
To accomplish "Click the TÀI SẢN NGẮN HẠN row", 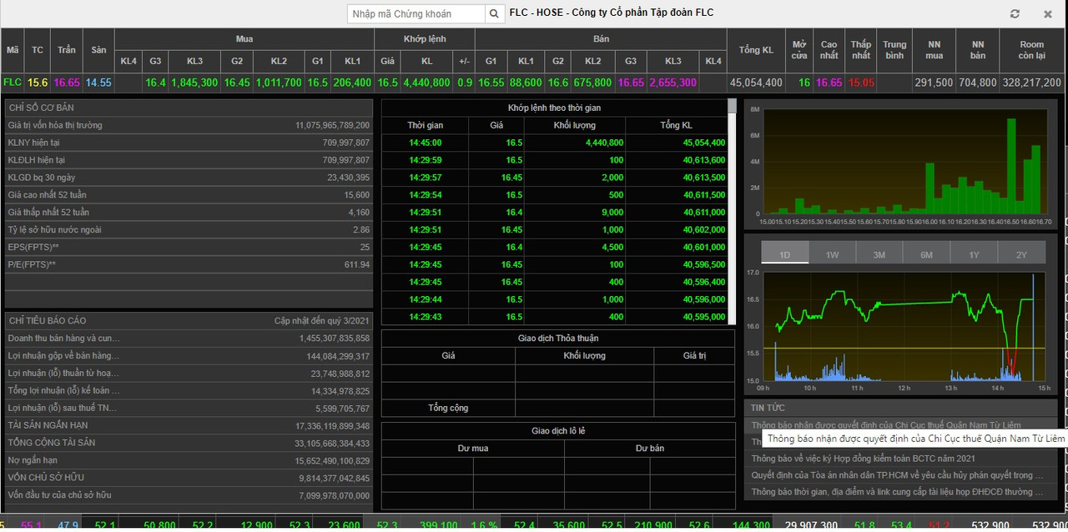I will [x=189, y=425].
